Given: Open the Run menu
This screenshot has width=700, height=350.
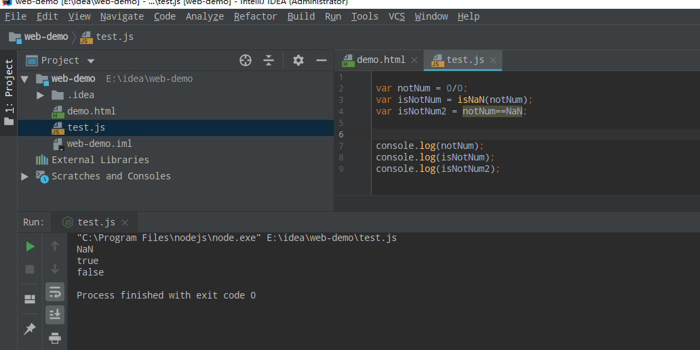Looking at the screenshot, I should (x=333, y=16).
